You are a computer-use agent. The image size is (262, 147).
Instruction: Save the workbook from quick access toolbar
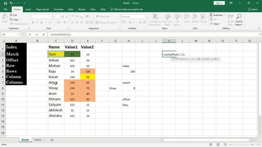[5, 3]
